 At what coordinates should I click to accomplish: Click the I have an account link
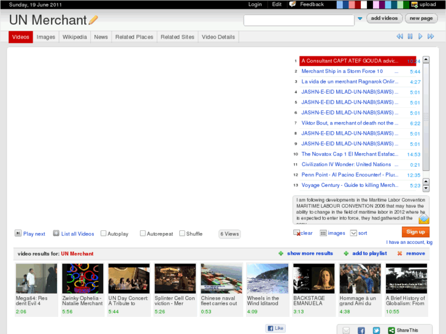[409, 242]
